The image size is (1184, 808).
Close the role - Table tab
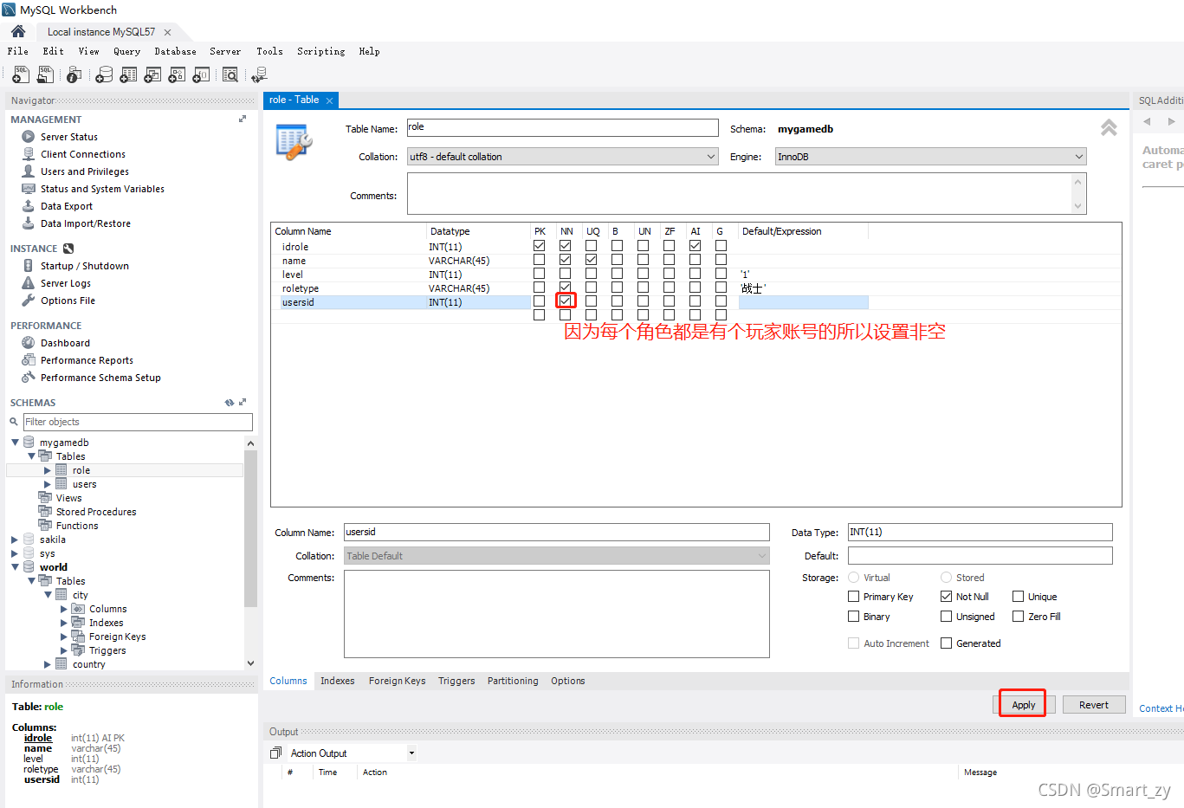329,100
